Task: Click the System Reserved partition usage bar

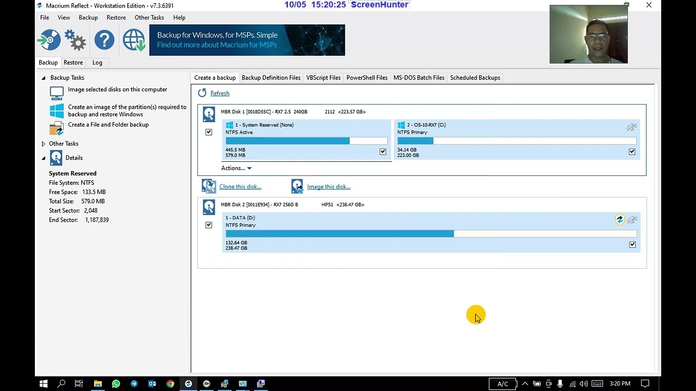Action: (307, 141)
